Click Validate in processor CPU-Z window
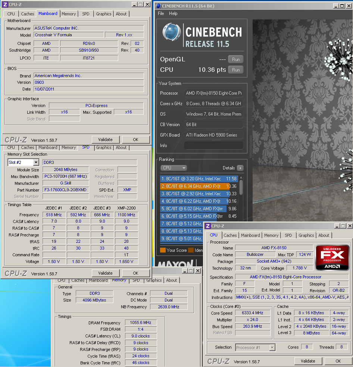Screen dimensions: 353x367 [x=308, y=361]
